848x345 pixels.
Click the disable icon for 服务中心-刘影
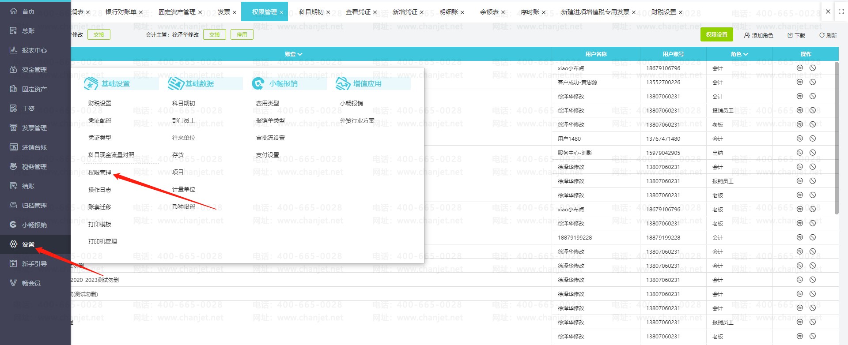[812, 153]
